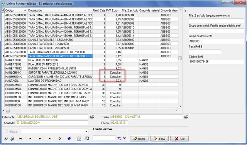Click the grid search icon at the header corner
247x145 pixels.
coord(3,10)
